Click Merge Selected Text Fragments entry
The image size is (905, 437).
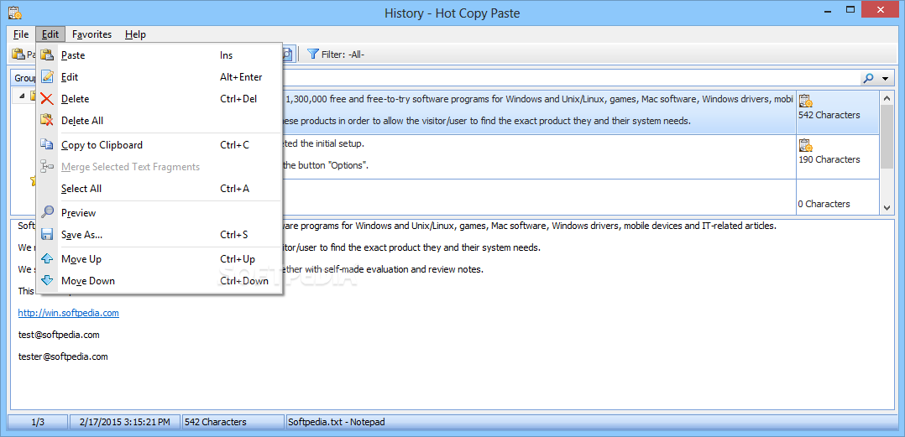(x=160, y=167)
